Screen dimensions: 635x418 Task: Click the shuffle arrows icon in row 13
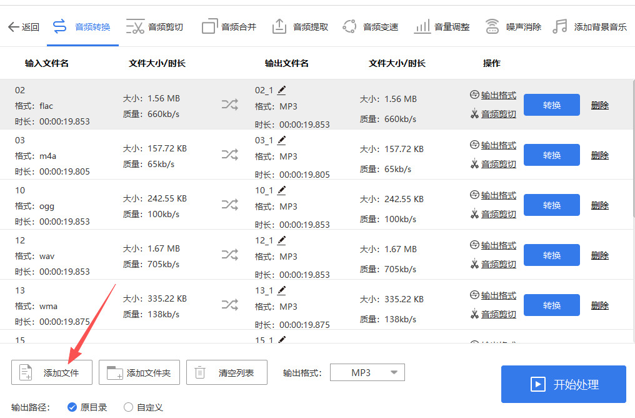229,305
